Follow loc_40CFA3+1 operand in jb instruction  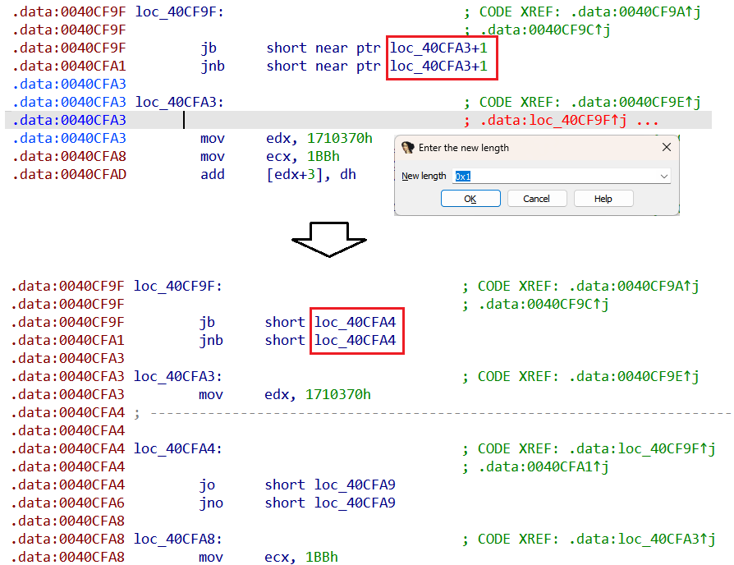coord(441,48)
